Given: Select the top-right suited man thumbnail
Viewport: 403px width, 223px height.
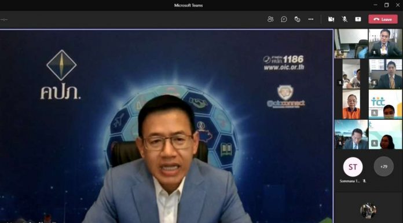Looking at the screenshot, I should pos(385,43).
